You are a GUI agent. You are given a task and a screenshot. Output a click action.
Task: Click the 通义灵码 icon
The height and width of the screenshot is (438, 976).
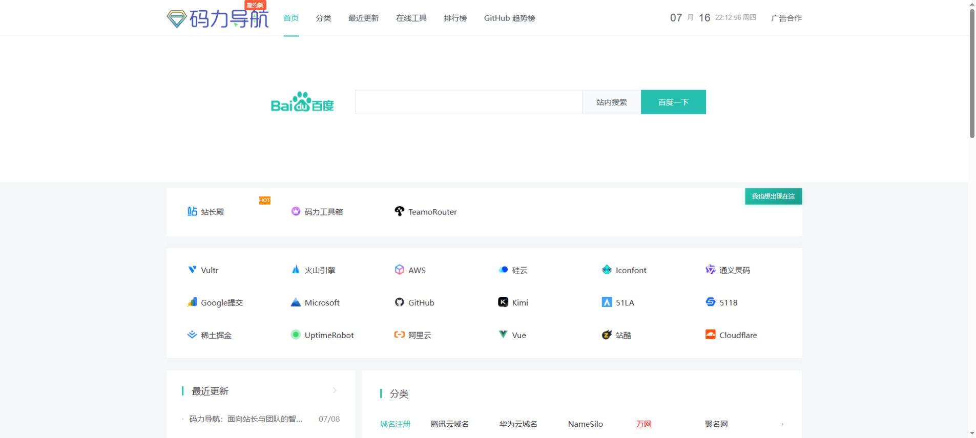point(710,270)
